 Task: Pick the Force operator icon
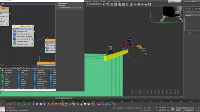coord(19,79)
